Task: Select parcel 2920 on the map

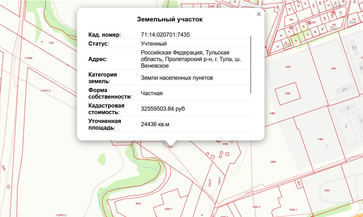Action: 327,190
